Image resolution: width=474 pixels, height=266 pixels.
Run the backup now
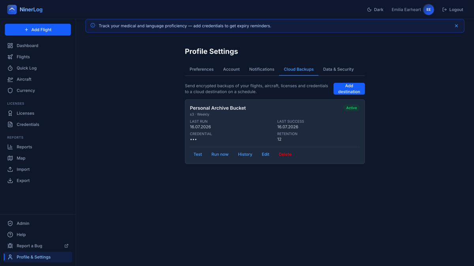click(220, 154)
